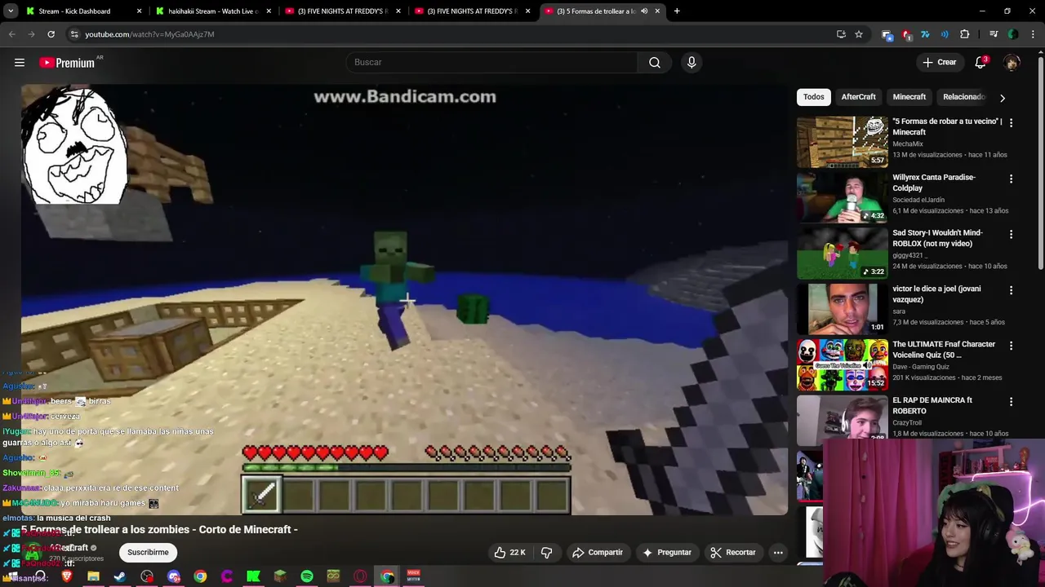
Task: Open the 7TV extension icon
Action: click(x=925, y=34)
